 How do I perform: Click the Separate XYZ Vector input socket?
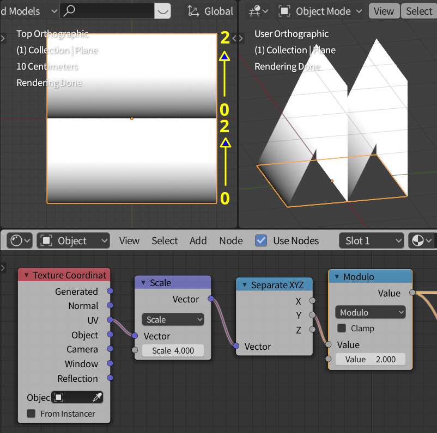236,346
